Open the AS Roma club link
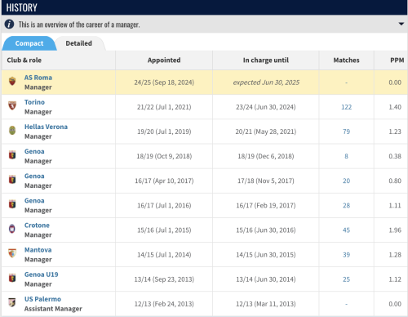 click(x=38, y=78)
